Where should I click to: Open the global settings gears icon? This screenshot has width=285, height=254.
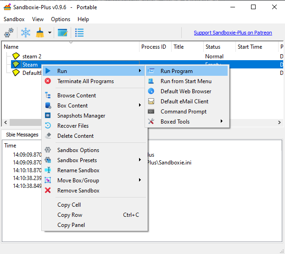9,33
